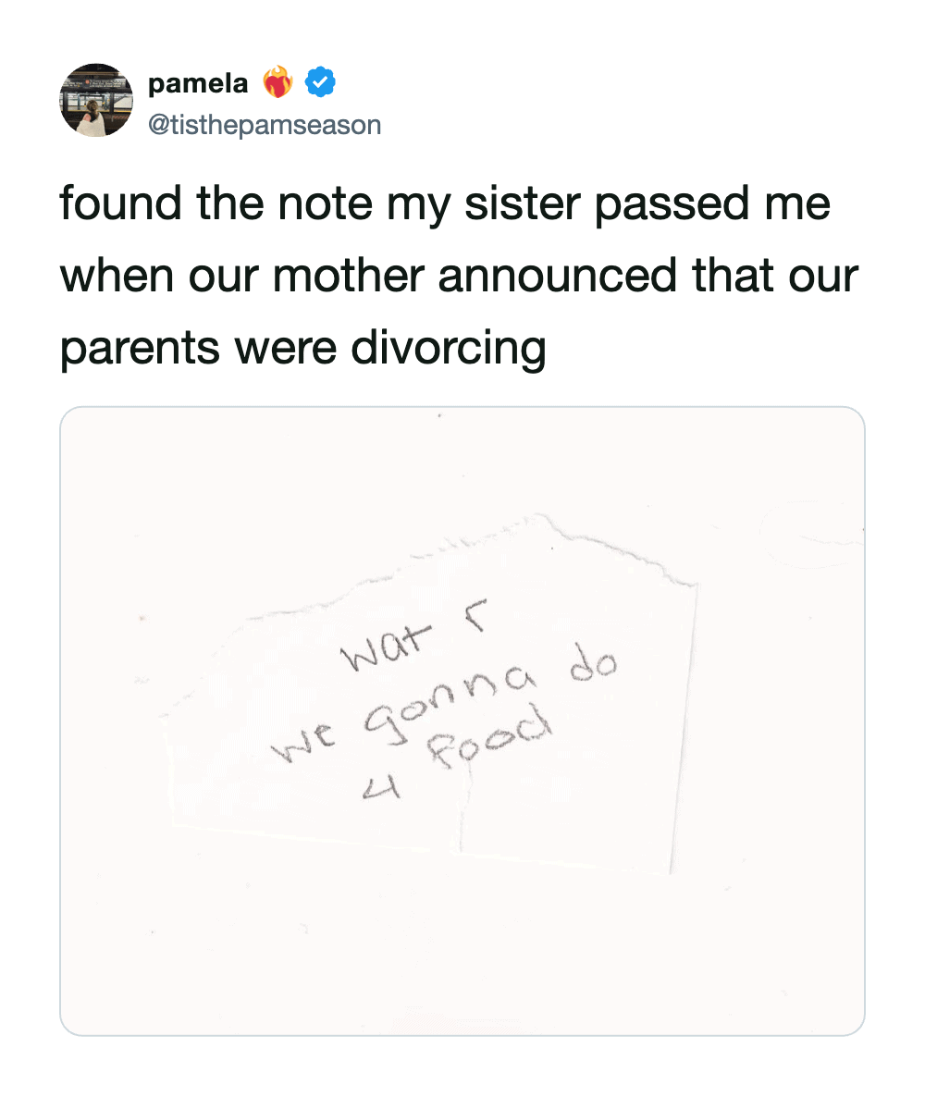Open the @tisthepamseason handle link
The image size is (925, 1097).
pyautogui.click(x=265, y=124)
